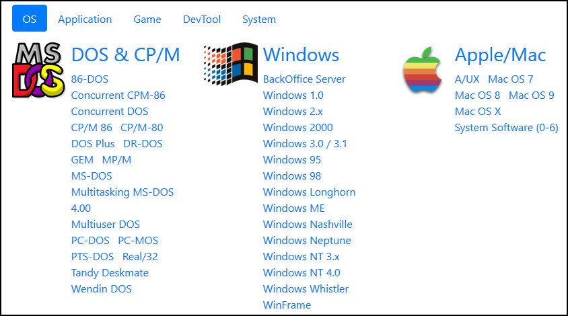
Task: Open Concurrent CPM-86 link
Action: point(118,95)
